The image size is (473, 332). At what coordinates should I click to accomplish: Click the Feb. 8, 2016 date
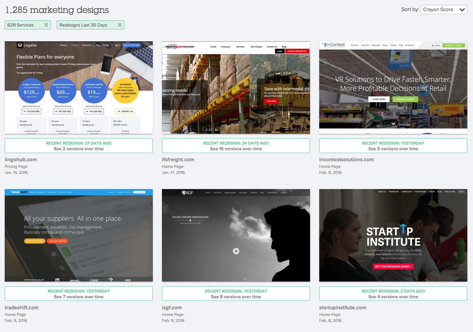pyautogui.click(x=330, y=321)
